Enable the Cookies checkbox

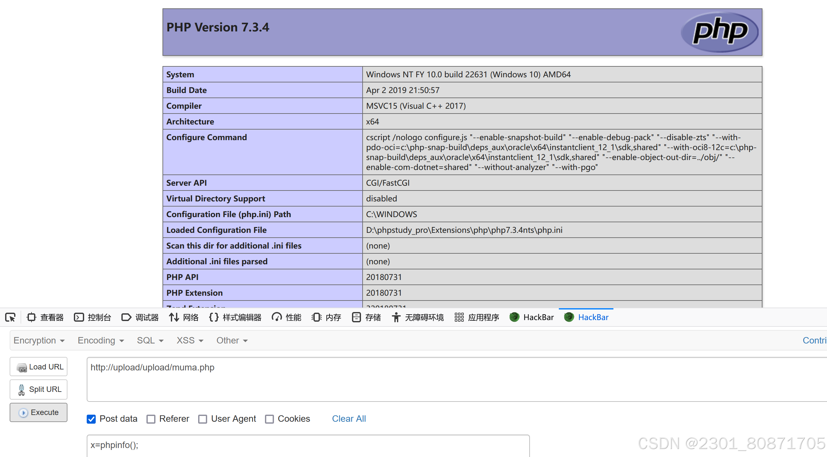point(269,419)
